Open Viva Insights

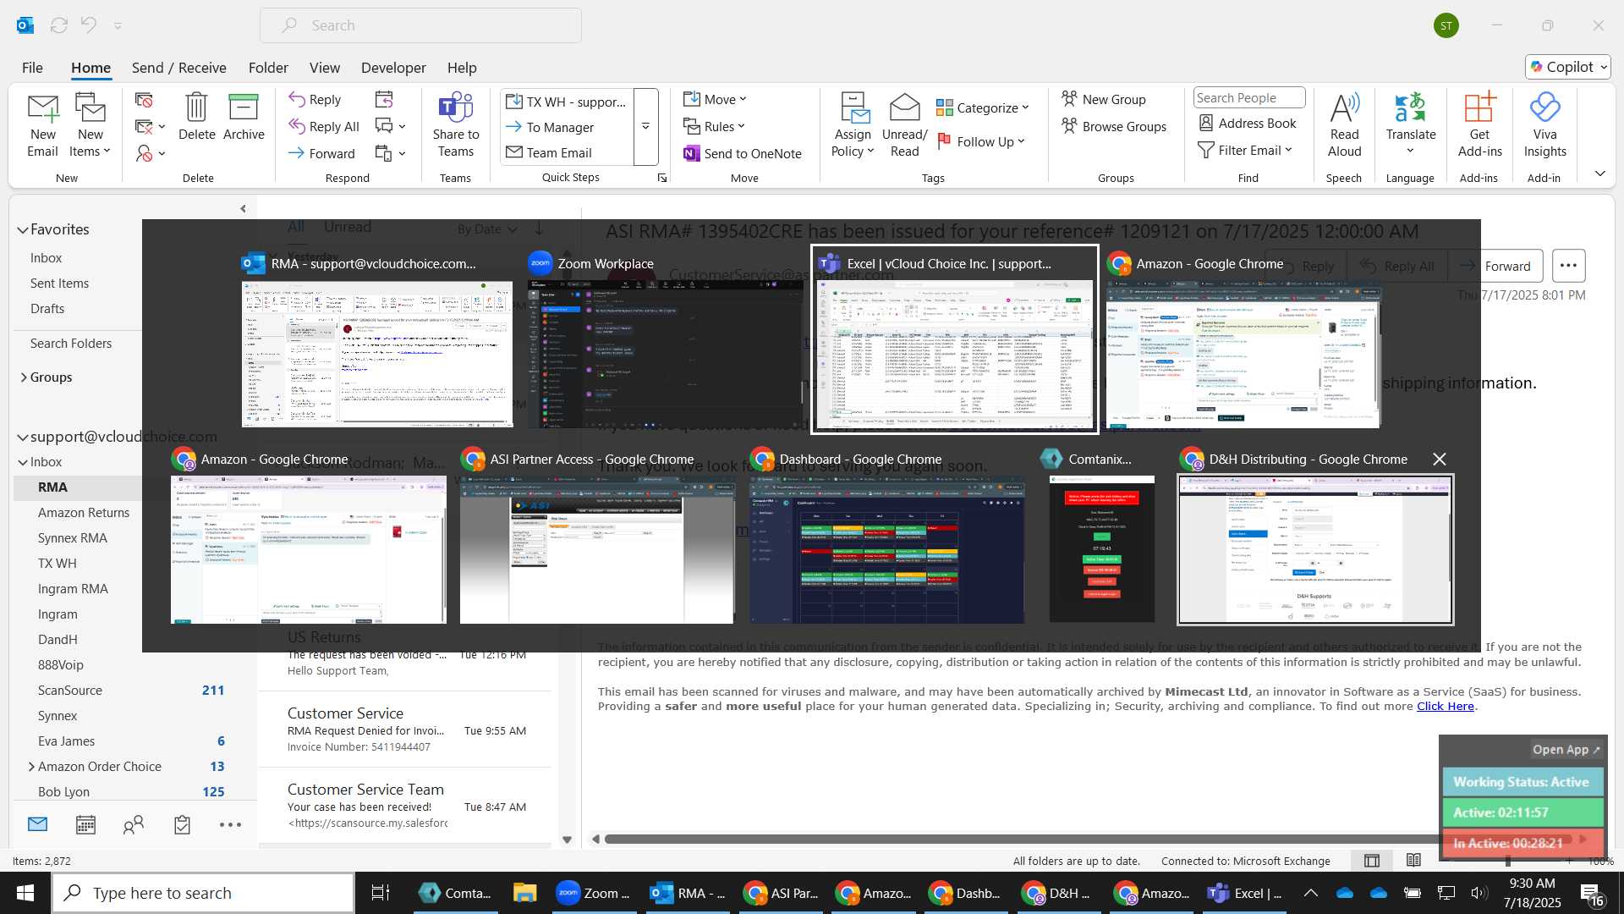pyautogui.click(x=1544, y=125)
